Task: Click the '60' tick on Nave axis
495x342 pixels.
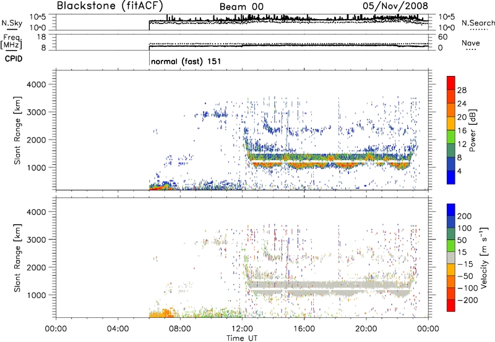Action: tap(442, 37)
